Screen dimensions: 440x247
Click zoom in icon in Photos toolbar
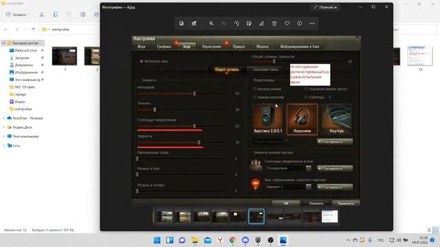(211, 23)
